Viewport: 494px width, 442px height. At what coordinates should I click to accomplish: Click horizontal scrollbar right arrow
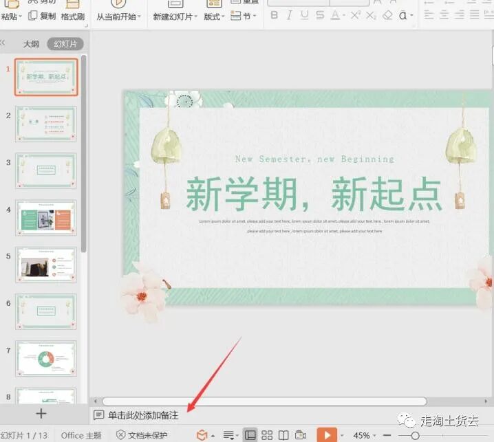(486, 401)
